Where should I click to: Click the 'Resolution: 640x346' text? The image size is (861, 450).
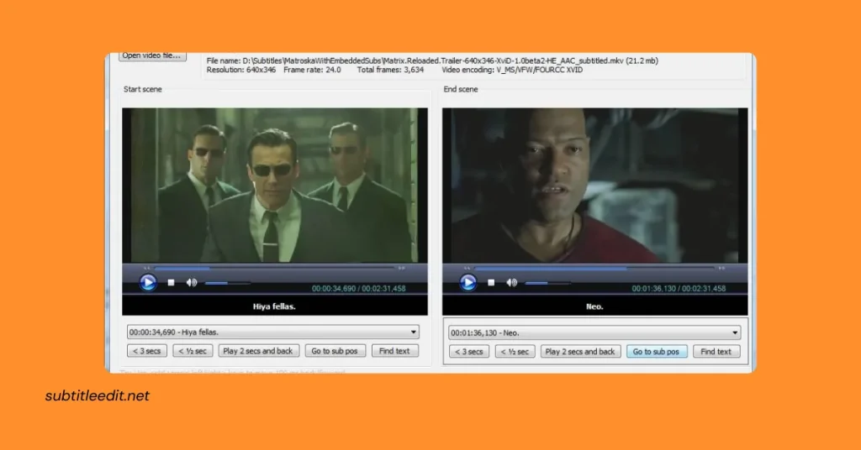coord(241,71)
